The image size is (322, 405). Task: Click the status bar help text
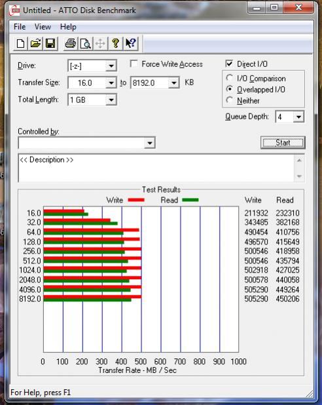(x=41, y=393)
